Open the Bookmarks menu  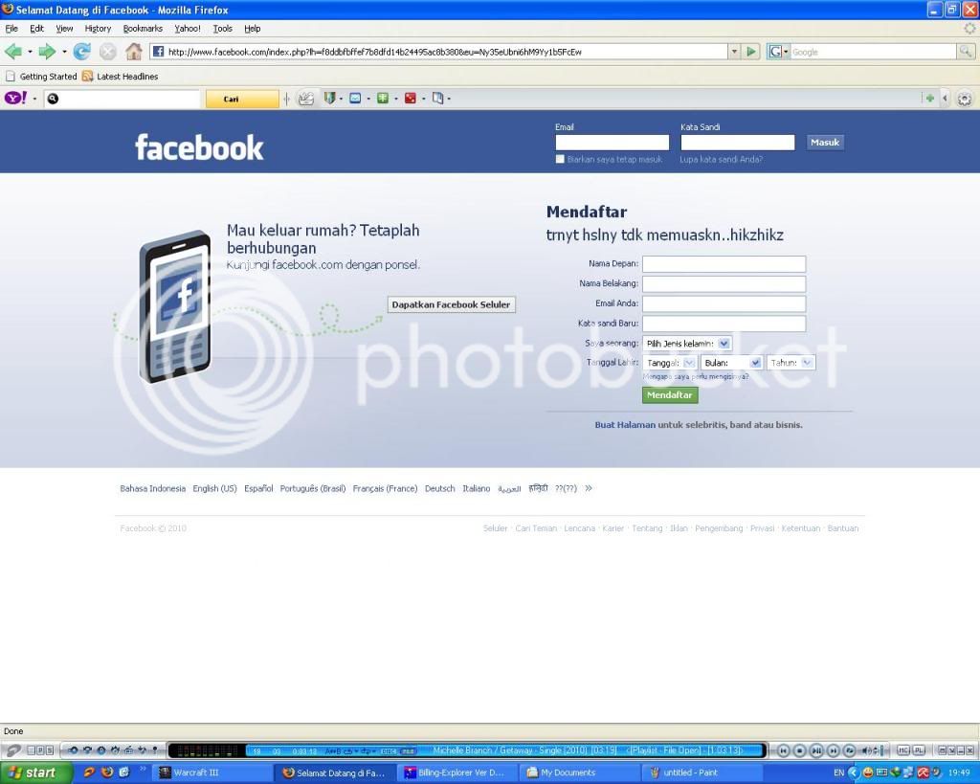[x=143, y=29]
